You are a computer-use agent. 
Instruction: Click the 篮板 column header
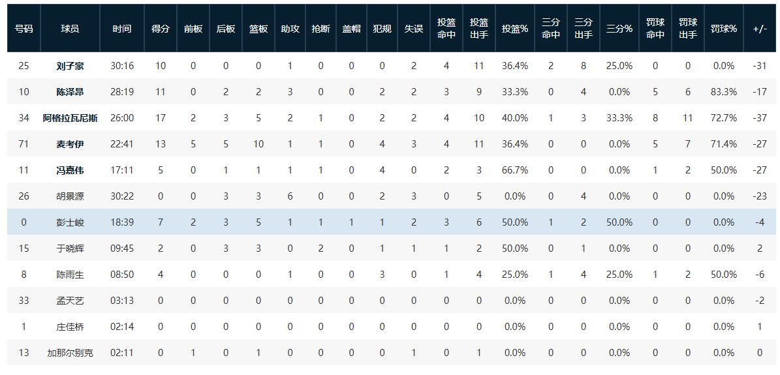tap(258, 29)
